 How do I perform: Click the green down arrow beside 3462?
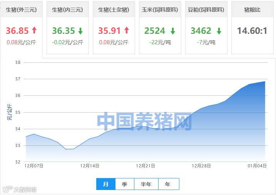click(x=219, y=31)
